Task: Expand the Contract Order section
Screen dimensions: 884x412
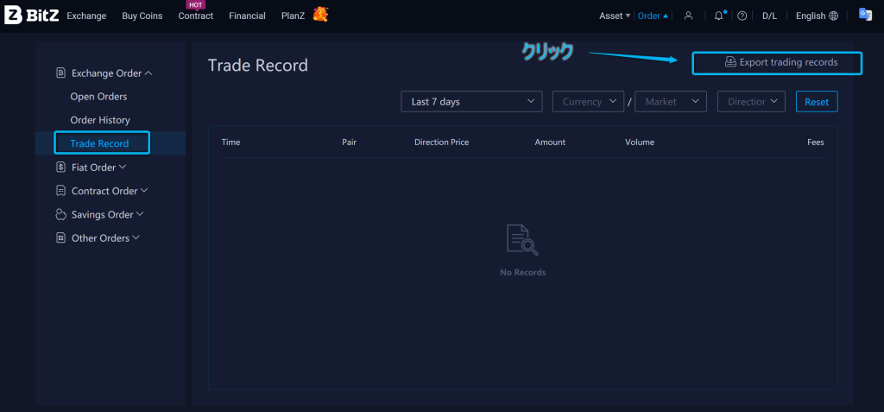Action: click(x=109, y=191)
